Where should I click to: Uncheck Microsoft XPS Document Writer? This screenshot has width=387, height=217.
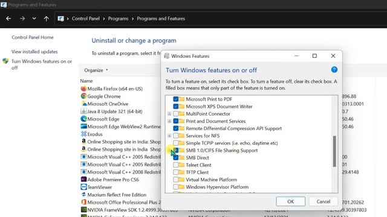click(x=176, y=107)
